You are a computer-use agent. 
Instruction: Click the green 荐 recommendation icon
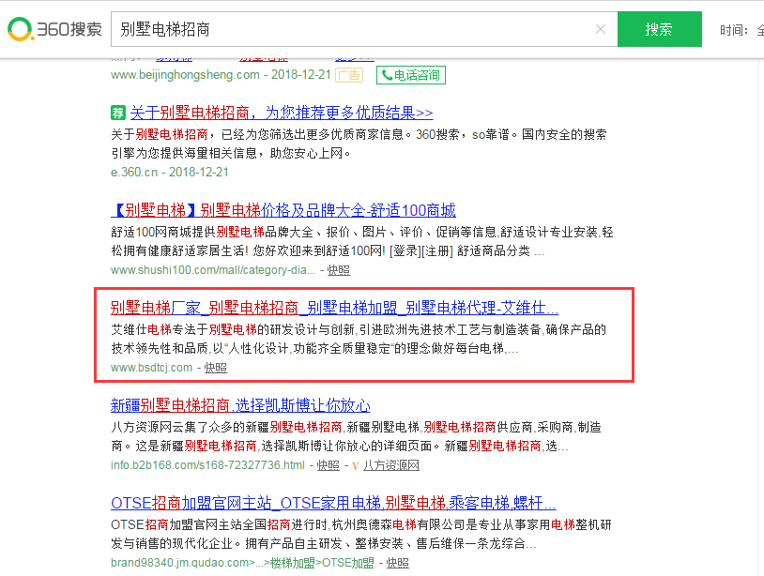[x=118, y=113]
